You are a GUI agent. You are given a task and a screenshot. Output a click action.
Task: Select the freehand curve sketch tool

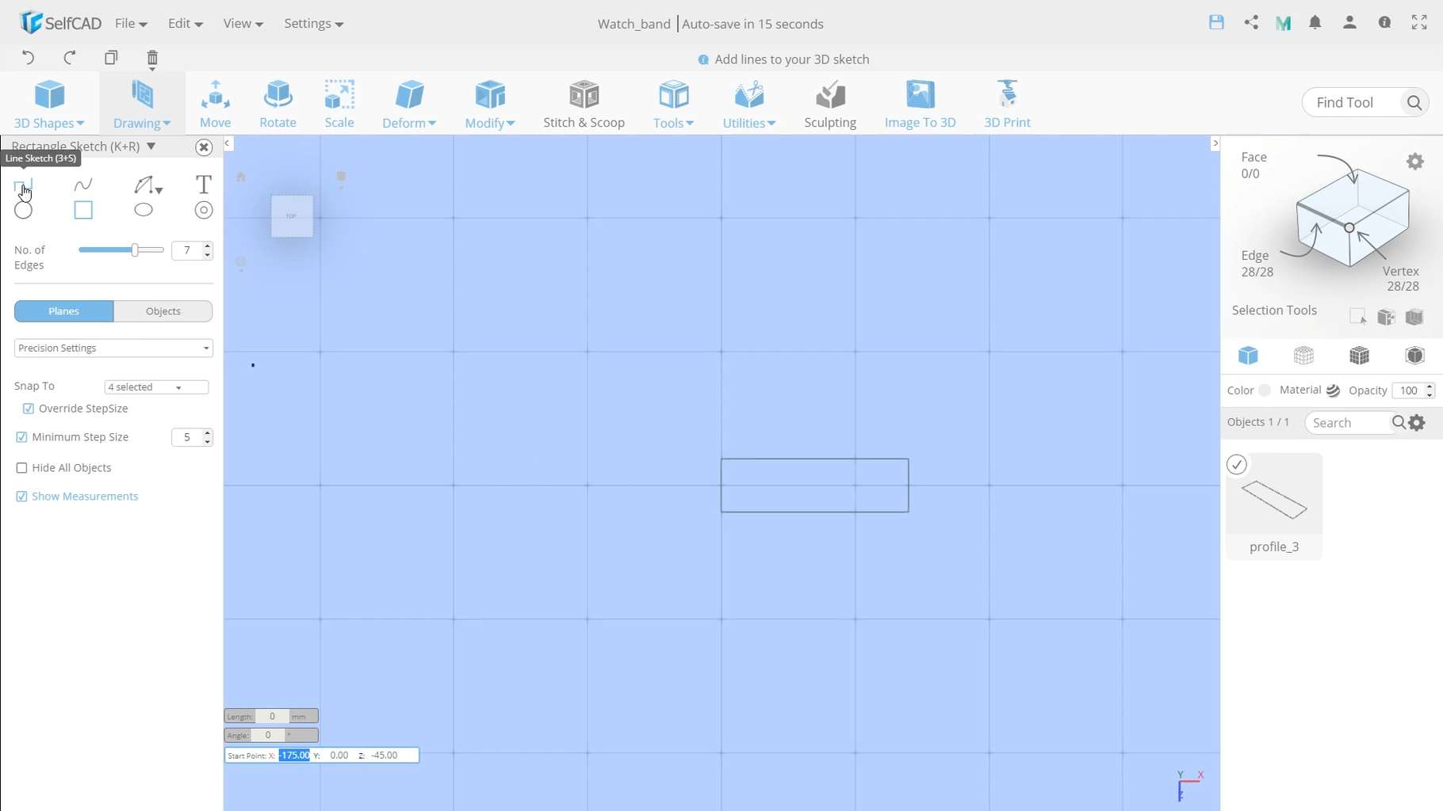coord(83,185)
